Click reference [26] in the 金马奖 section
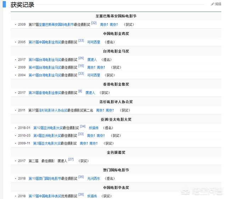 point(81,58)
